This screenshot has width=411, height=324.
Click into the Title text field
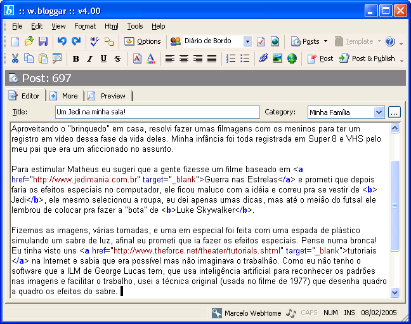coord(157,112)
